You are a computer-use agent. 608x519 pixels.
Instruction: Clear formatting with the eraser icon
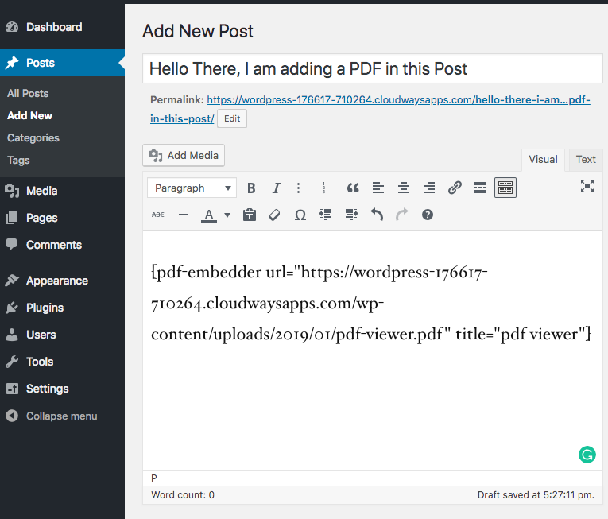coord(274,215)
